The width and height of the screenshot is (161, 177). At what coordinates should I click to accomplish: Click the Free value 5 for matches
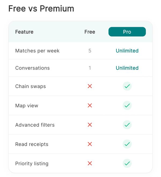[x=90, y=51]
